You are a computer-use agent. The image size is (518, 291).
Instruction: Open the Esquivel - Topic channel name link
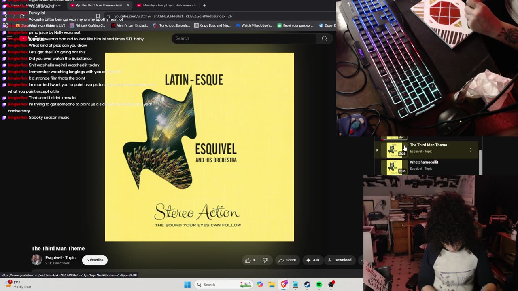click(x=60, y=258)
